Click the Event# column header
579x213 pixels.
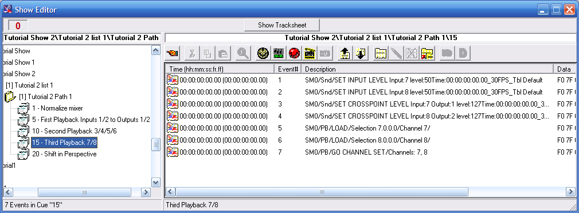(x=288, y=69)
